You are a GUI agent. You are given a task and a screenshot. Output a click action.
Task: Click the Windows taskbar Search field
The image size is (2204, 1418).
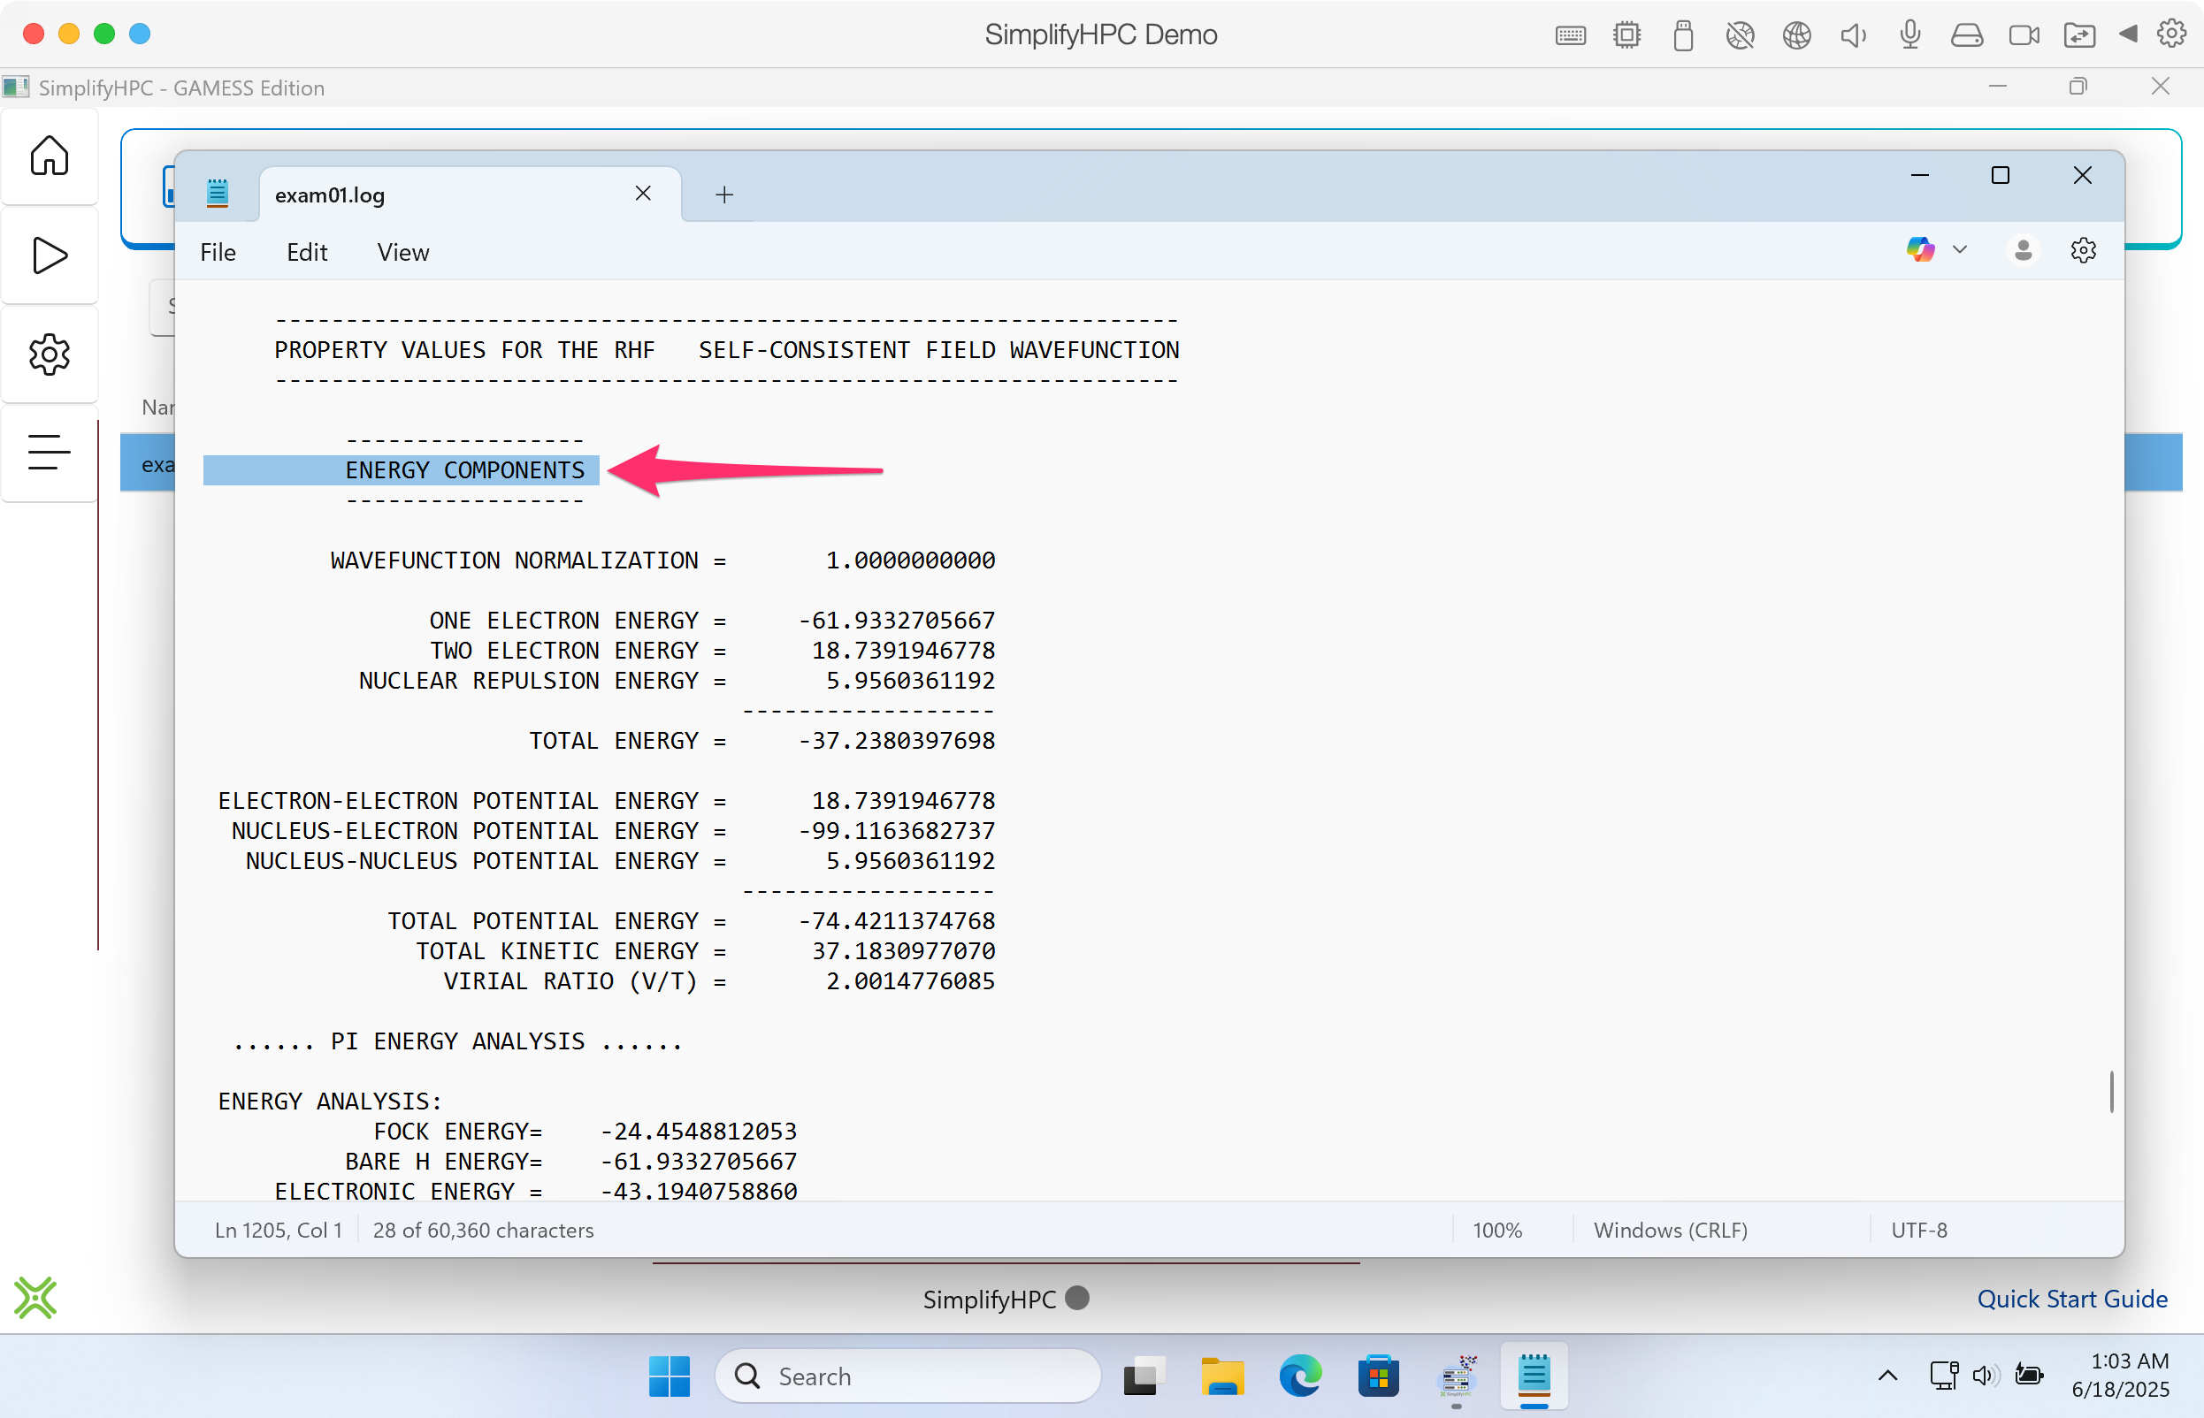pyautogui.click(x=907, y=1376)
